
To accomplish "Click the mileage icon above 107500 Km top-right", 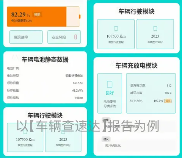I will pos(116,28).
